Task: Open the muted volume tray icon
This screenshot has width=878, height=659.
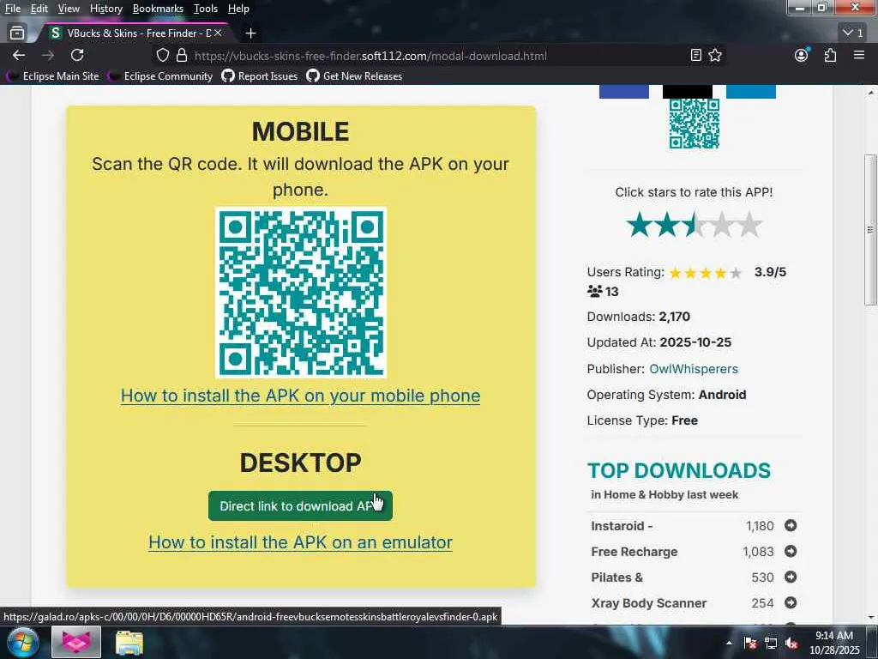Action: click(791, 644)
